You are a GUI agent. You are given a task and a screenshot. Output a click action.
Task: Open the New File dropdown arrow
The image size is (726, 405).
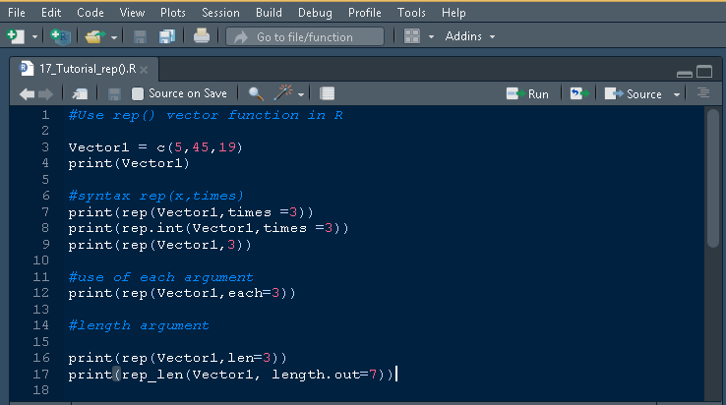pos(34,36)
